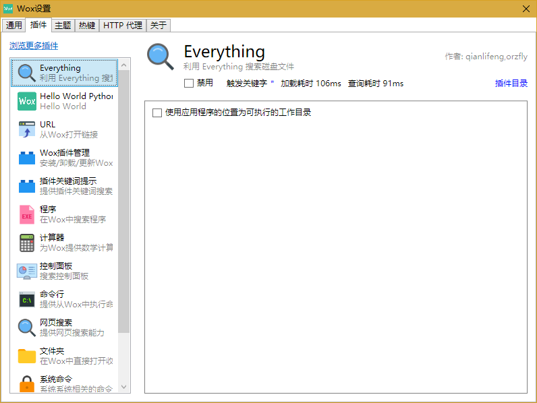
Task: Select the Hello World Python plugin row
Action: (65, 101)
